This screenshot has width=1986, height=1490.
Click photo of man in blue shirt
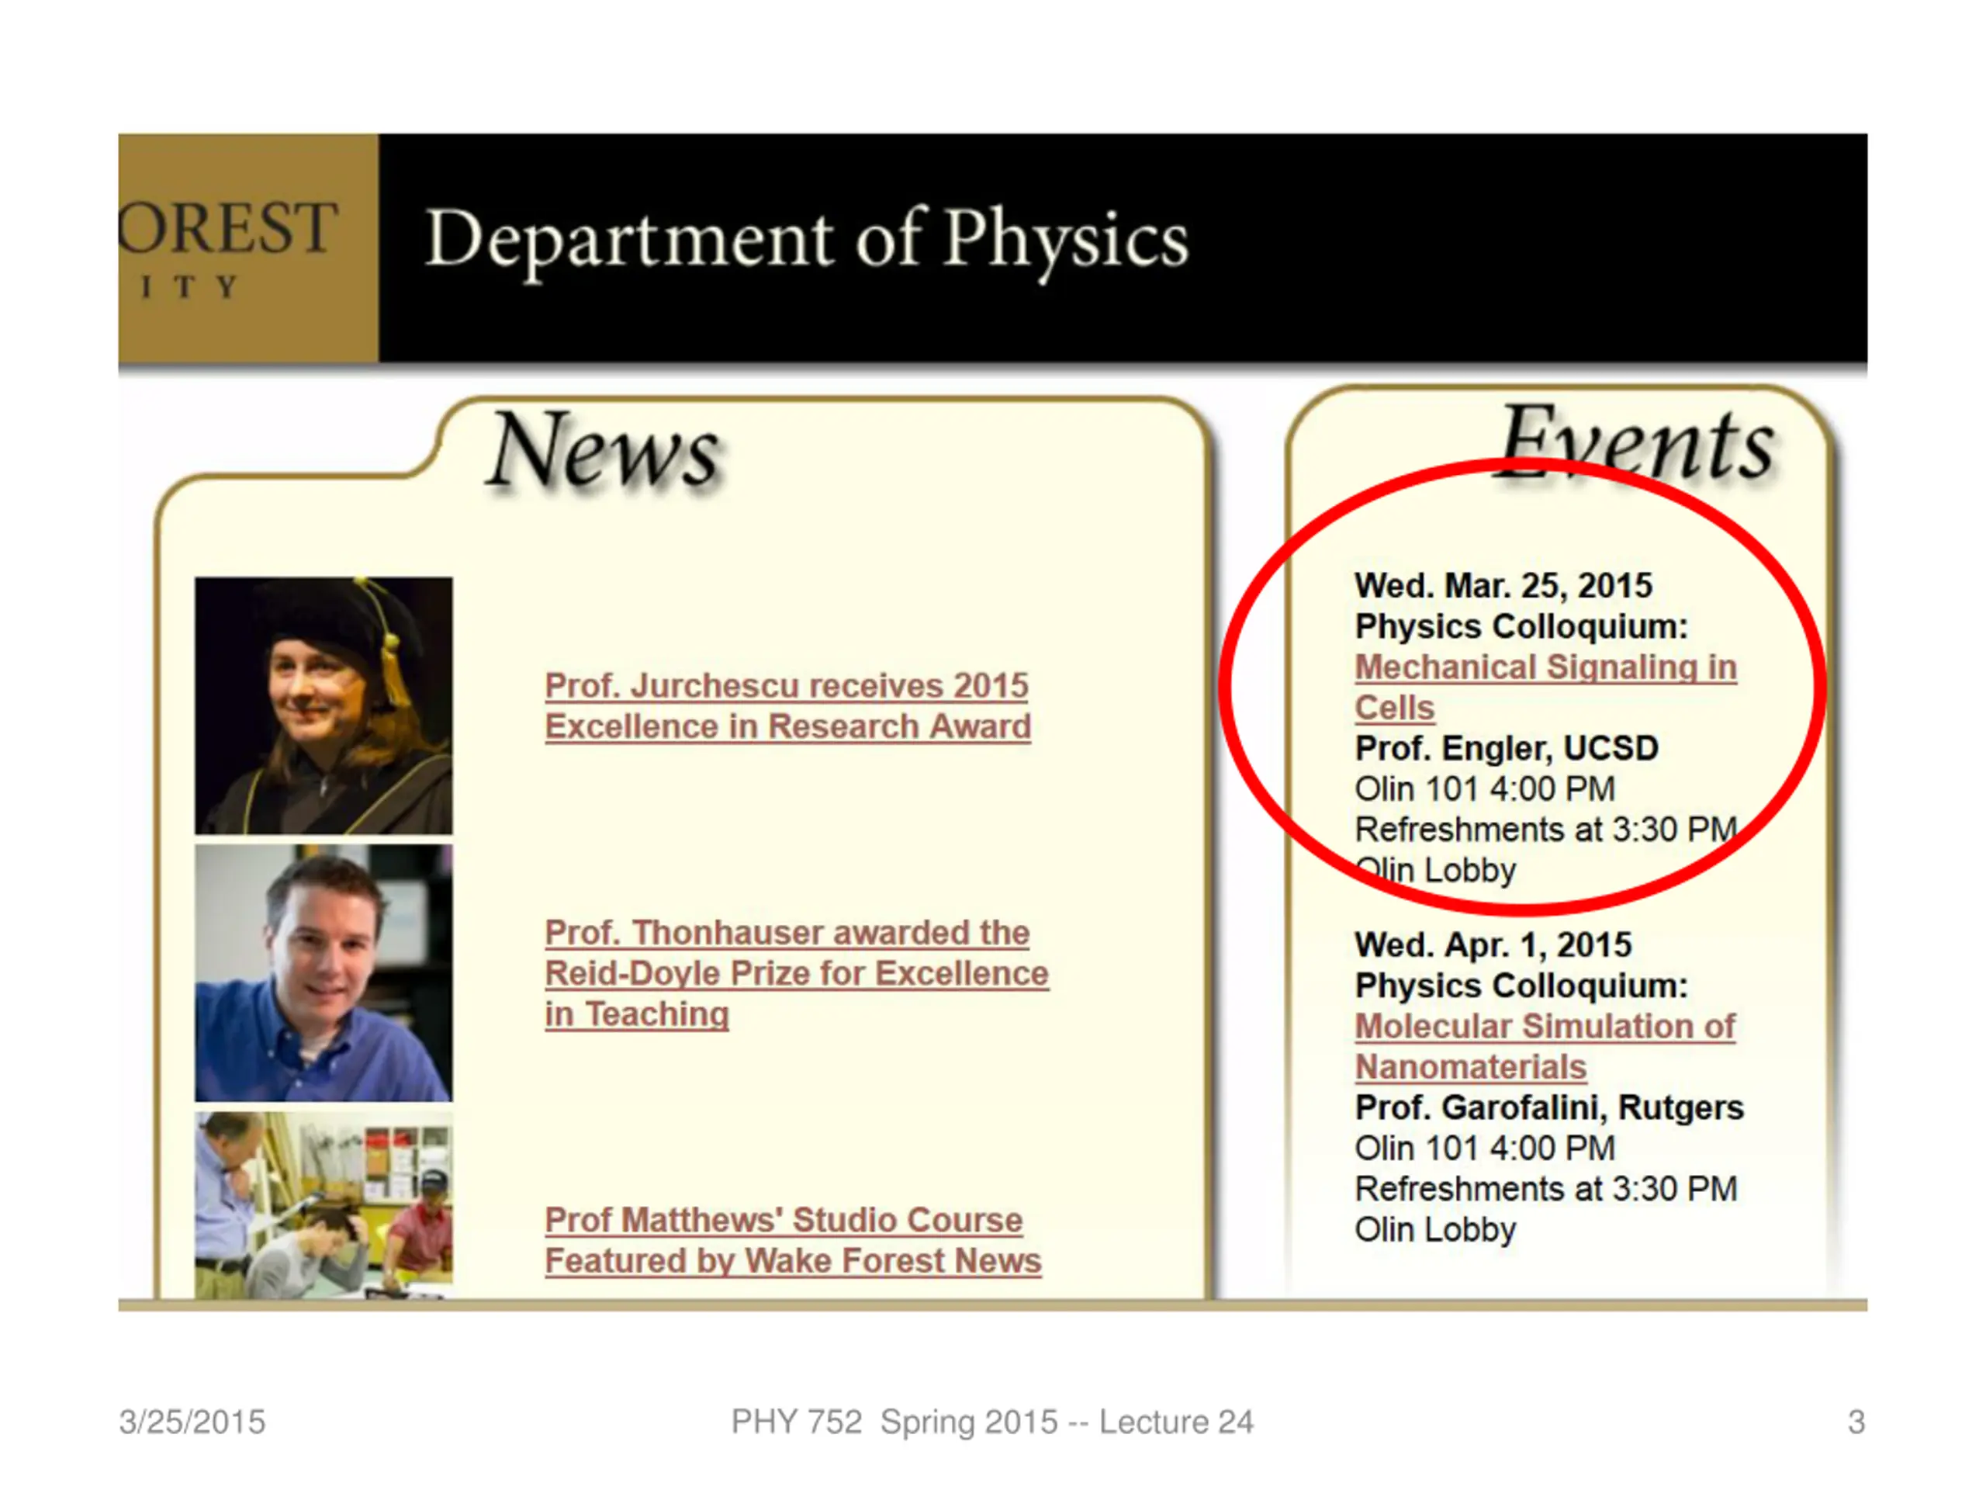324,972
